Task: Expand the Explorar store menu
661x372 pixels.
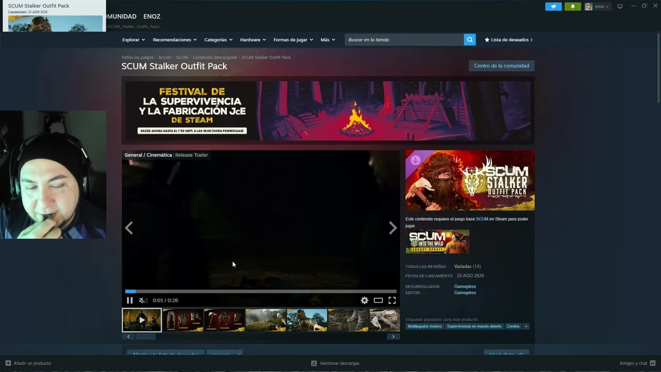Action: coord(134,40)
